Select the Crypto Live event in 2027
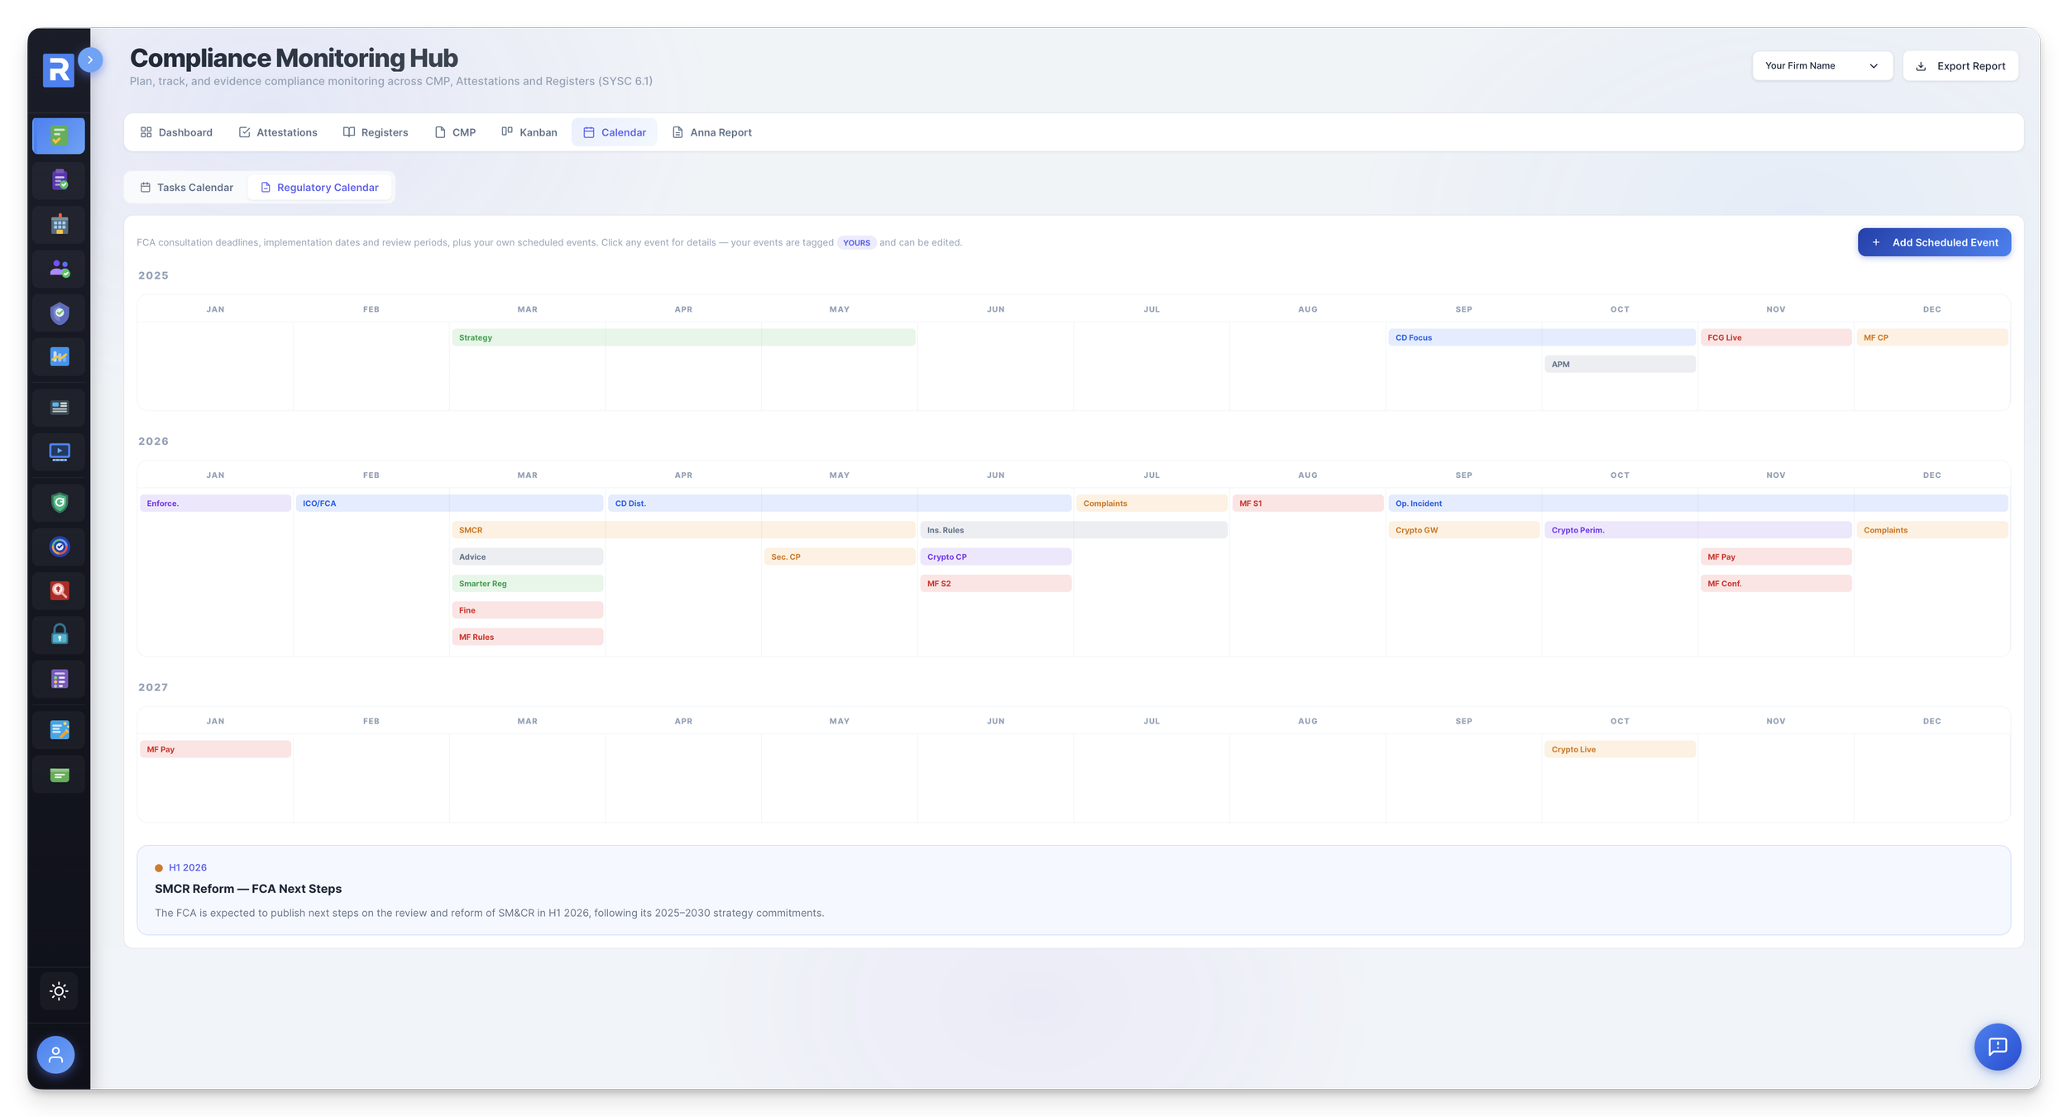Viewport: 2068px width, 1117px height. pos(1619,749)
